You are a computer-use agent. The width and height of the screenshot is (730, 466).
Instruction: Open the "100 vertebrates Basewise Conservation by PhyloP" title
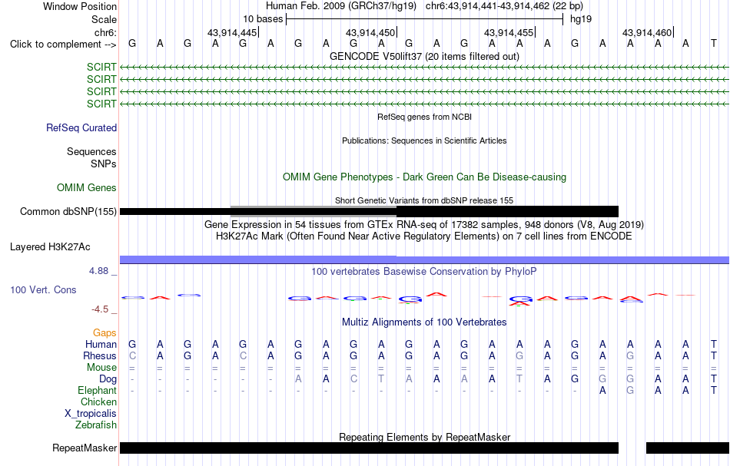point(424,271)
